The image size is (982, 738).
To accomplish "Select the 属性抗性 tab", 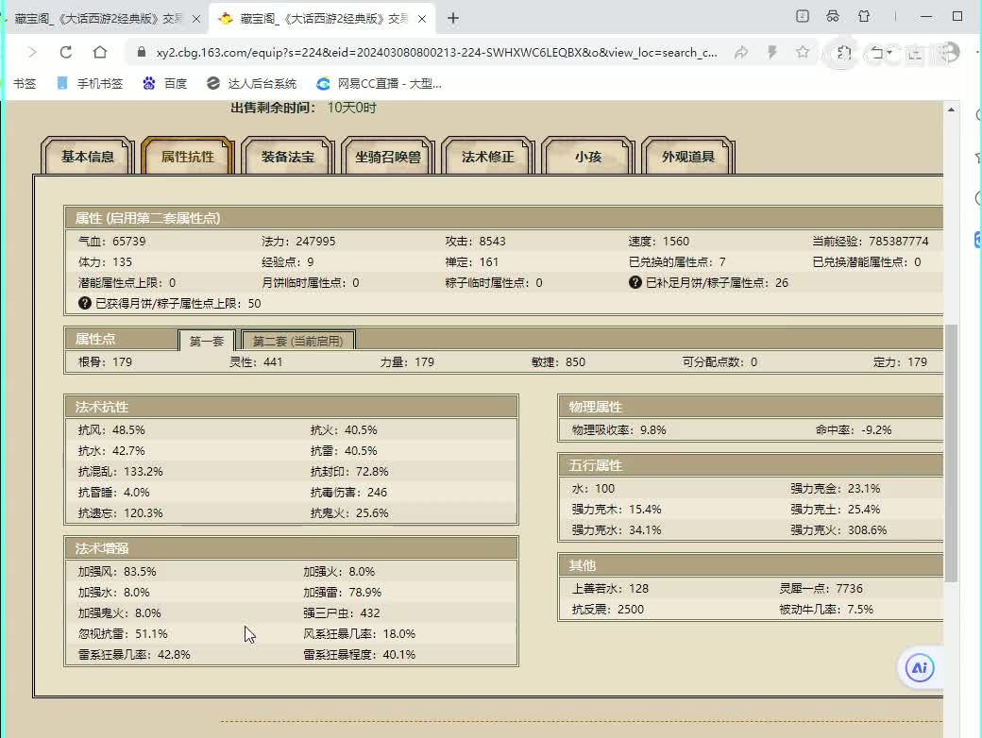I will pyautogui.click(x=188, y=157).
